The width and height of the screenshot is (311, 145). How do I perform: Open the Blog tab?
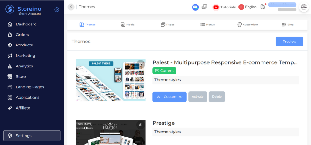pos(288,25)
